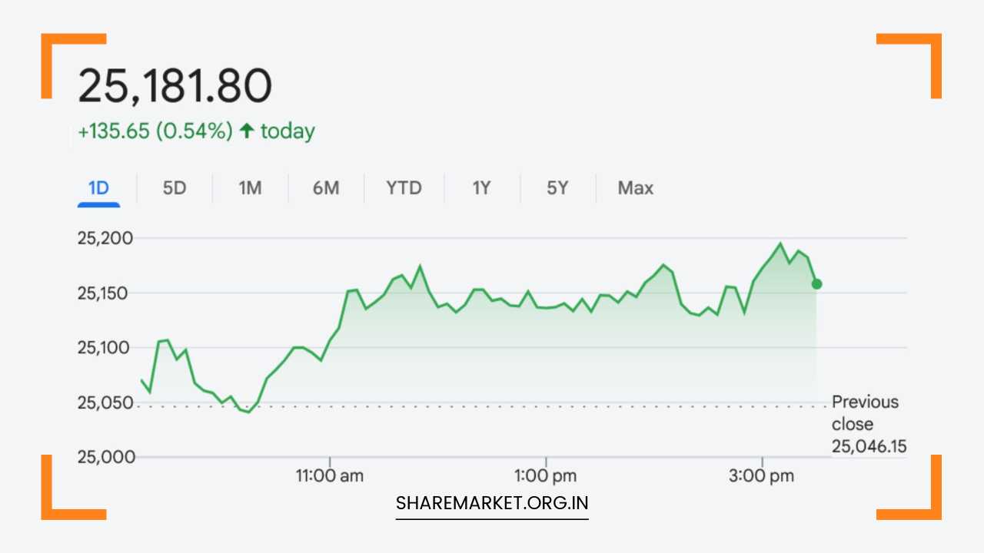This screenshot has width=984, height=553.
Task: Click the green up arrow beside today
Action: tap(247, 131)
